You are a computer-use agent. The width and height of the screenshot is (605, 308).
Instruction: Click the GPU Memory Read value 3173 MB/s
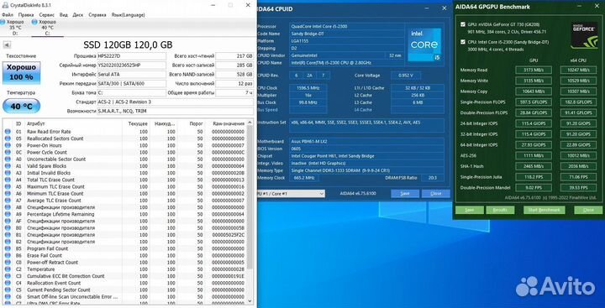tap(534, 70)
